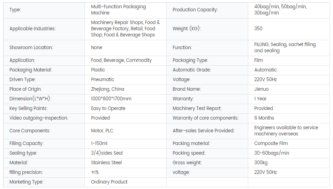Screen dimensions: 333x189
Task: Click the 'Pneumatic' driven type cell
Action: (102, 79)
